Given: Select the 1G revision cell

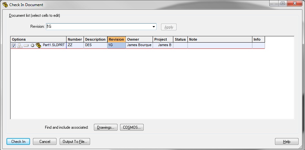Looking at the screenshot, I should [117, 45].
